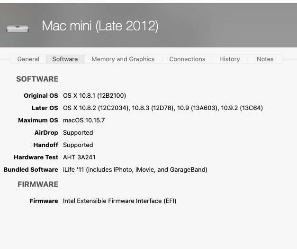
Task: Select the Original OS value OS X 10.8.1
Action: (94, 96)
